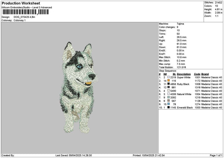
Task: Click the Emerald Black color swatch
Action: tap(169, 107)
